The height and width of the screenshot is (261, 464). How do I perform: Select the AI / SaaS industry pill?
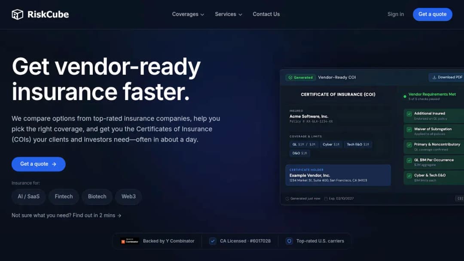(28, 197)
